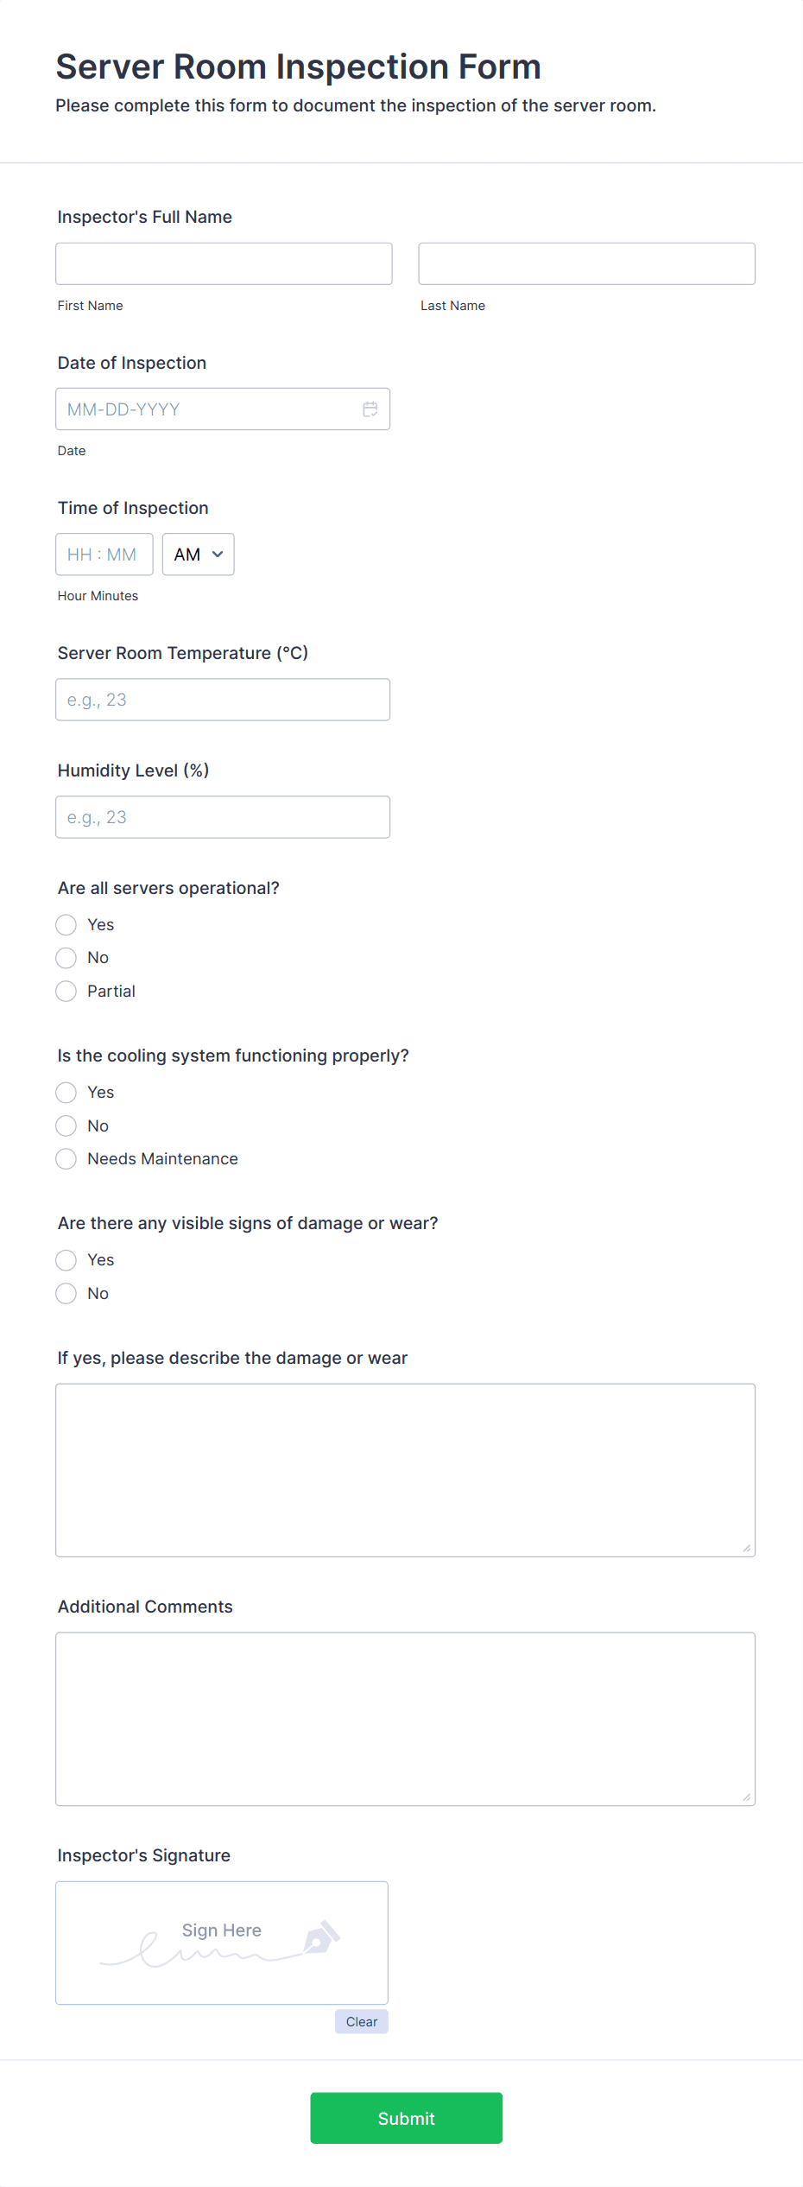Open the calendar date picker icon
This screenshot has height=2187, width=803.
(x=370, y=409)
